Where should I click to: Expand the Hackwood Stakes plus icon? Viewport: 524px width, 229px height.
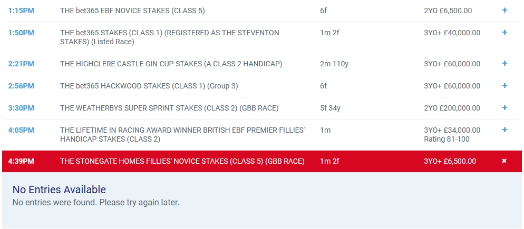click(x=504, y=86)
